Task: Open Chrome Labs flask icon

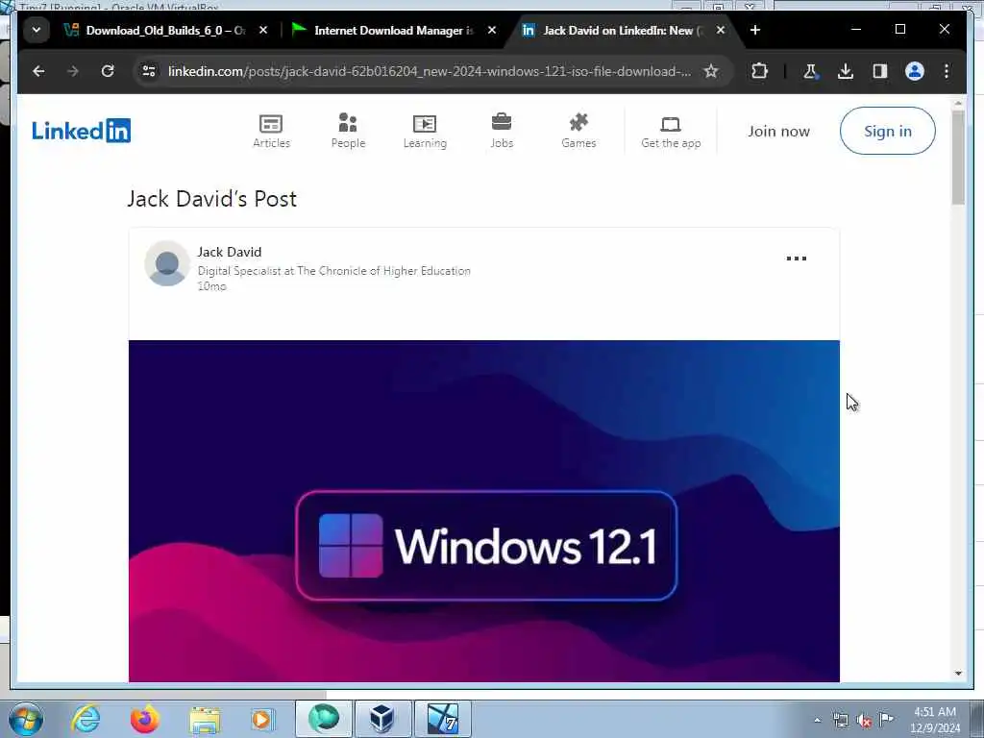Action: (x=810, y=71)
